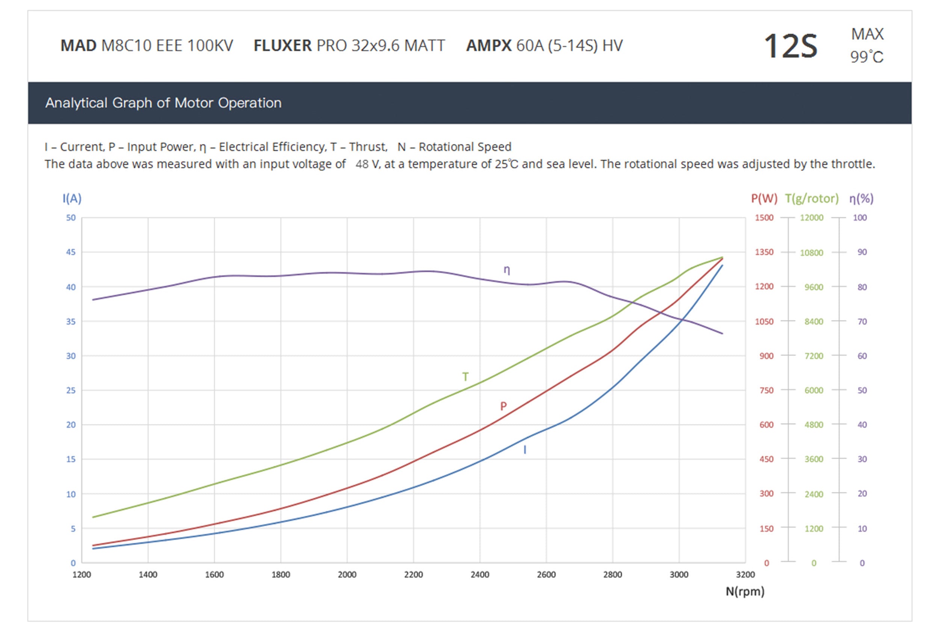The height and width of the screenshot is (625, 939).
Task: Click the green T thrust curve label
Action: click(465, 377)
